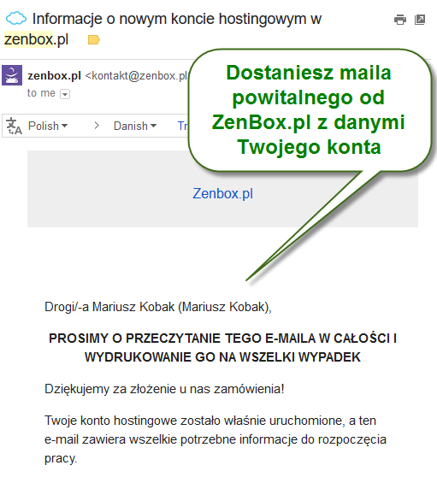Image resolution: width=437 pixels, height=477 pixels.
Task: Click the blue cloud icon beside subject
Action: (16, 19)
